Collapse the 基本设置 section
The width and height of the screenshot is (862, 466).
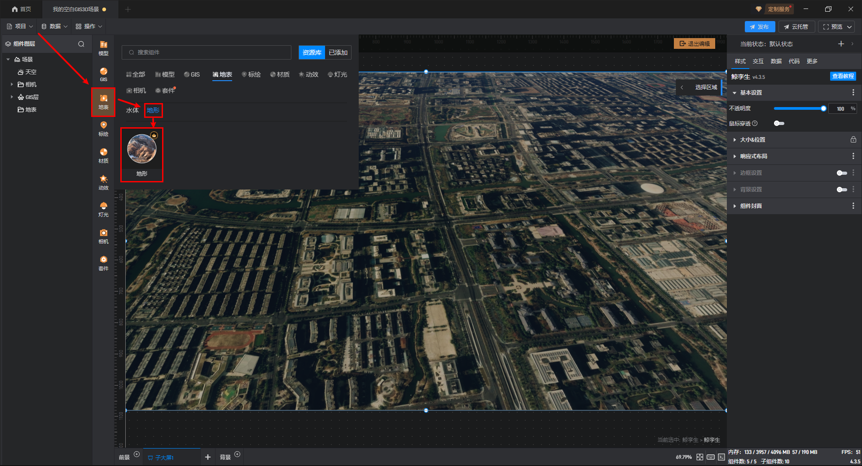[x=734, y=93]
